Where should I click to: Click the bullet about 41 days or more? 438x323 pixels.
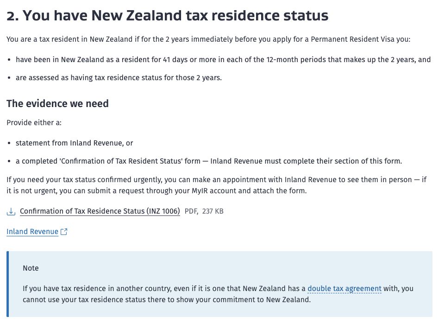(223, 59)
